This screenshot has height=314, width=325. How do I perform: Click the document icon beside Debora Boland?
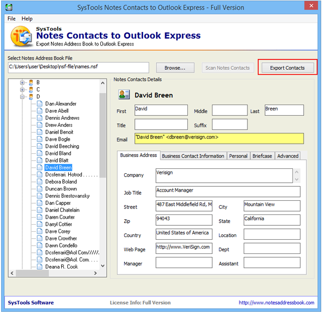point(40,182)
